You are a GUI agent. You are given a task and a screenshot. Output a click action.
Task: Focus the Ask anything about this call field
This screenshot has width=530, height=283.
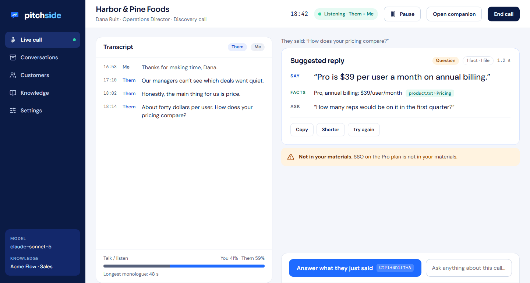point(469,268)
